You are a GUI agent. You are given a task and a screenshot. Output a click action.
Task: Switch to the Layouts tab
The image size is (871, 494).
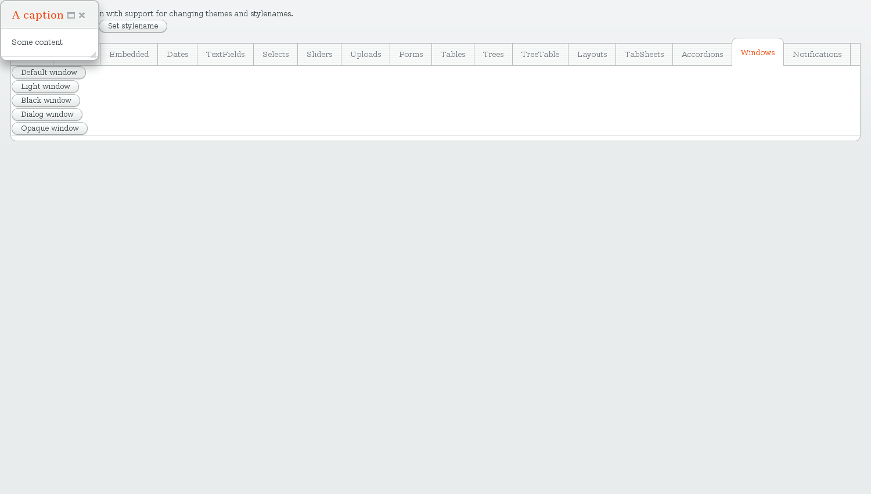[x=592, y=55]
